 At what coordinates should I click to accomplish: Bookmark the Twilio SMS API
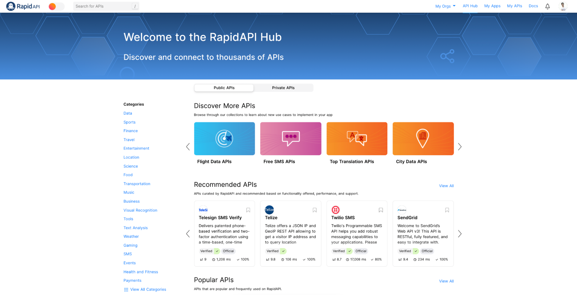pos(381,210)
